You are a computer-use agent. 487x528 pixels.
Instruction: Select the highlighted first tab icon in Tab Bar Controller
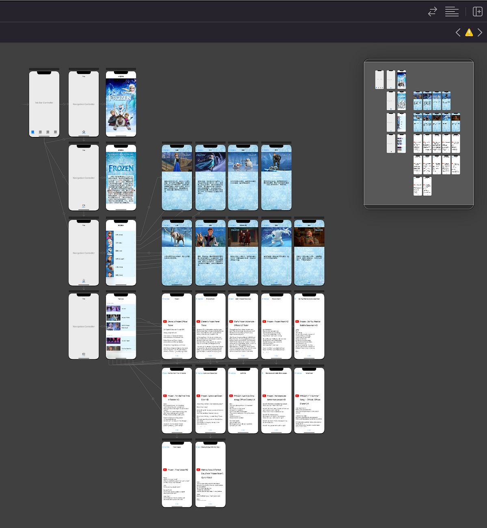point(33,132)
